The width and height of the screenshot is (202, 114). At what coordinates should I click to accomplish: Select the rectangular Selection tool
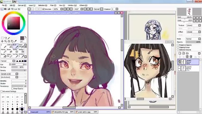click(x=2, y=38)
